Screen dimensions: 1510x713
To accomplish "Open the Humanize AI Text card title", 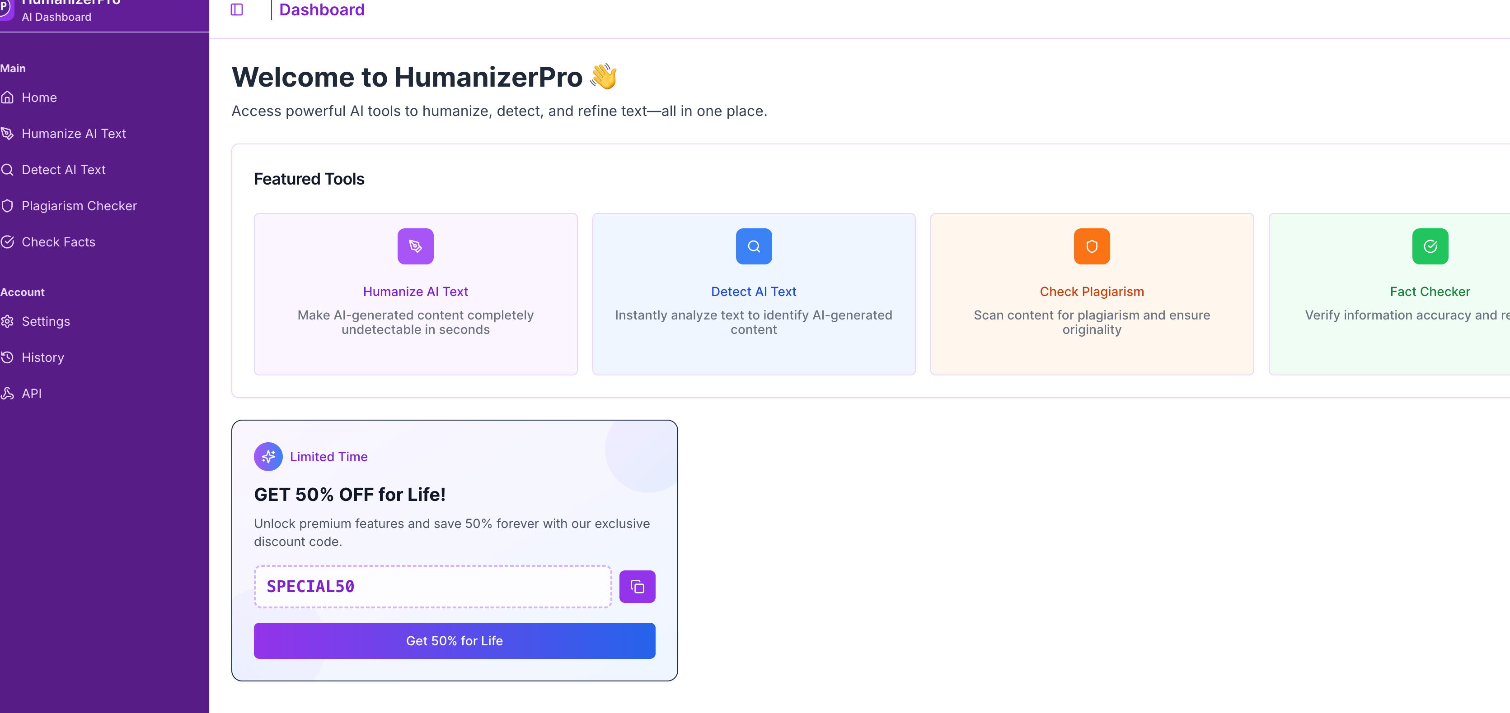I will 415,292.
